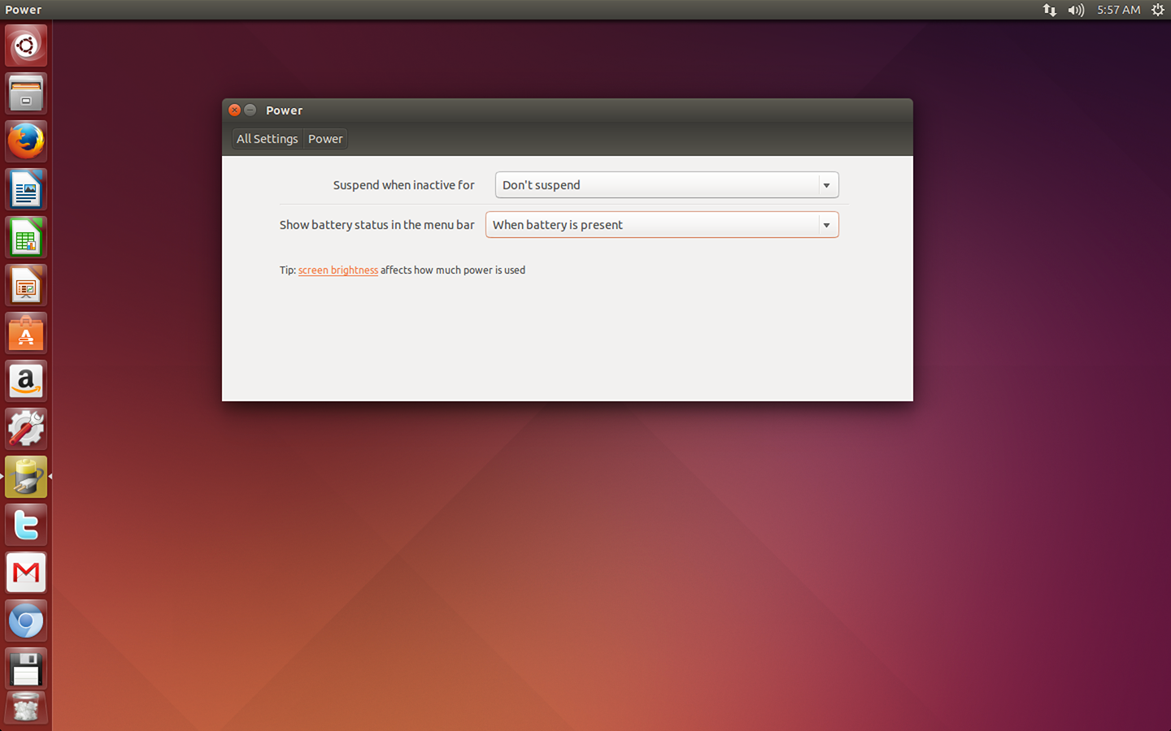
Task: Select the Power battery icon in launcher
Action: coord(26,477)
